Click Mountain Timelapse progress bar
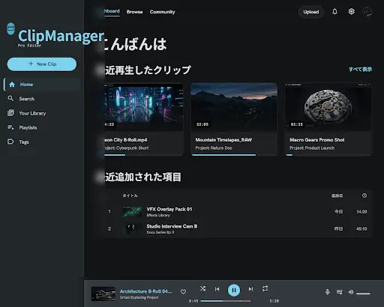384x307 pixels. [234, 155]
